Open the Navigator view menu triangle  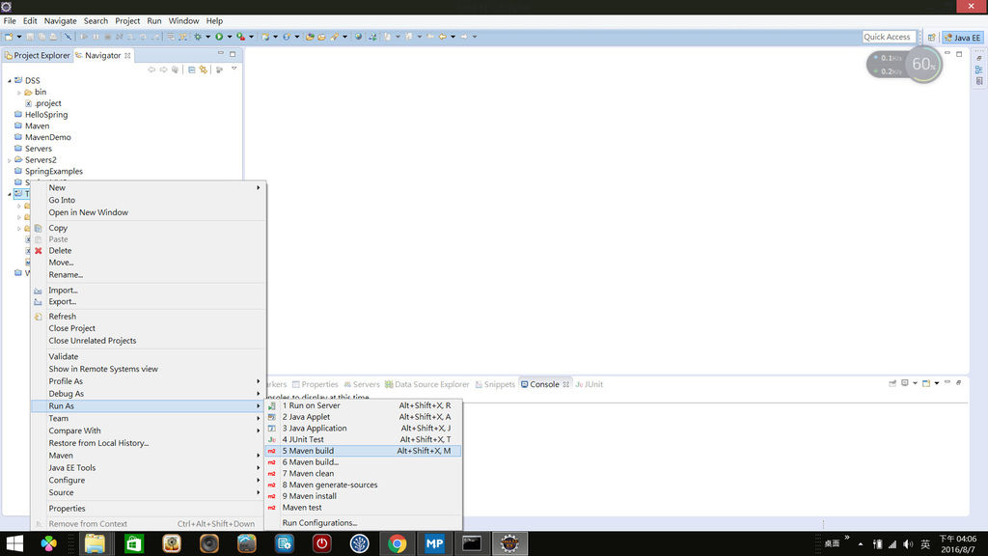click(x=233, y=69)
